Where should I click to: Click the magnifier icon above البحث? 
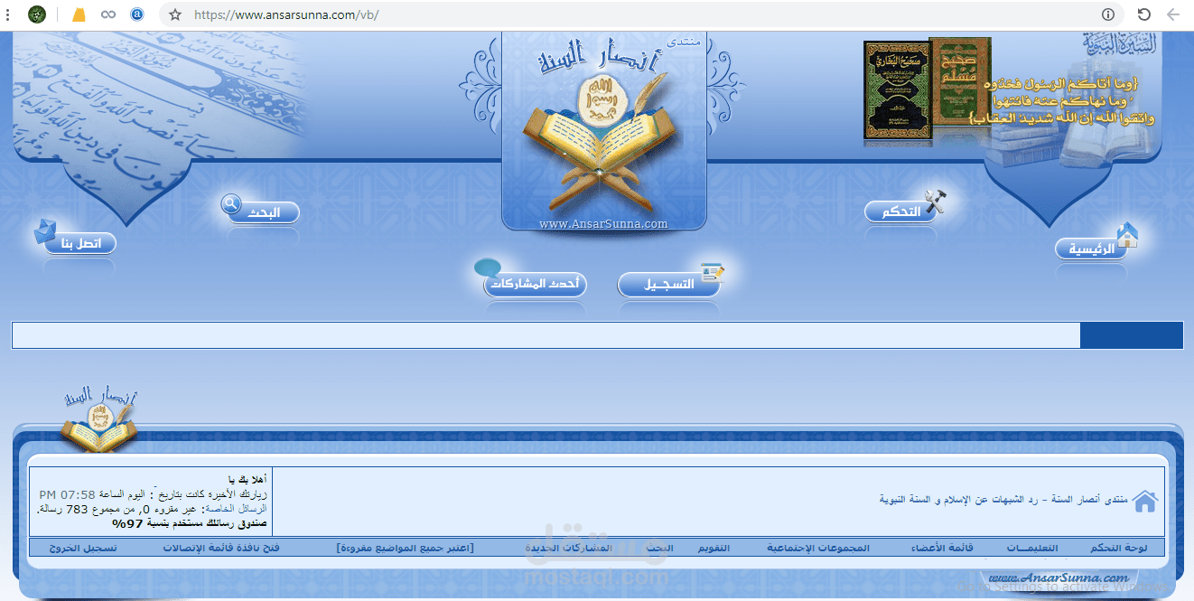tap(231, 203)
